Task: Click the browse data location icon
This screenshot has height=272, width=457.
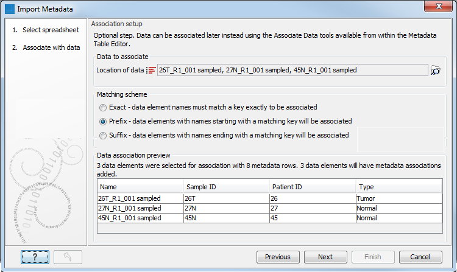Action: click(x=435, y=71)
